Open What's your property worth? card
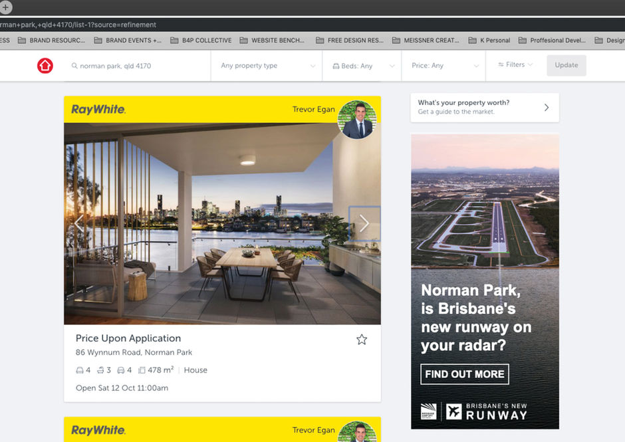Screen dimensions: 625x442 coord(485,108)
